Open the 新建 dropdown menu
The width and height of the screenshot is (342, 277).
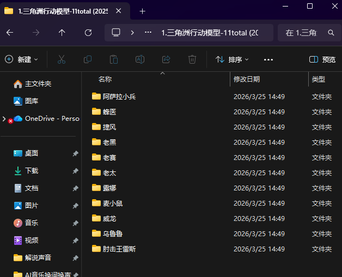coord(22,59)
